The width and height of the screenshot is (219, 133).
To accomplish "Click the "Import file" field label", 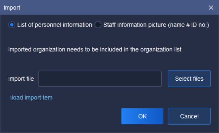I will point(21,79).
